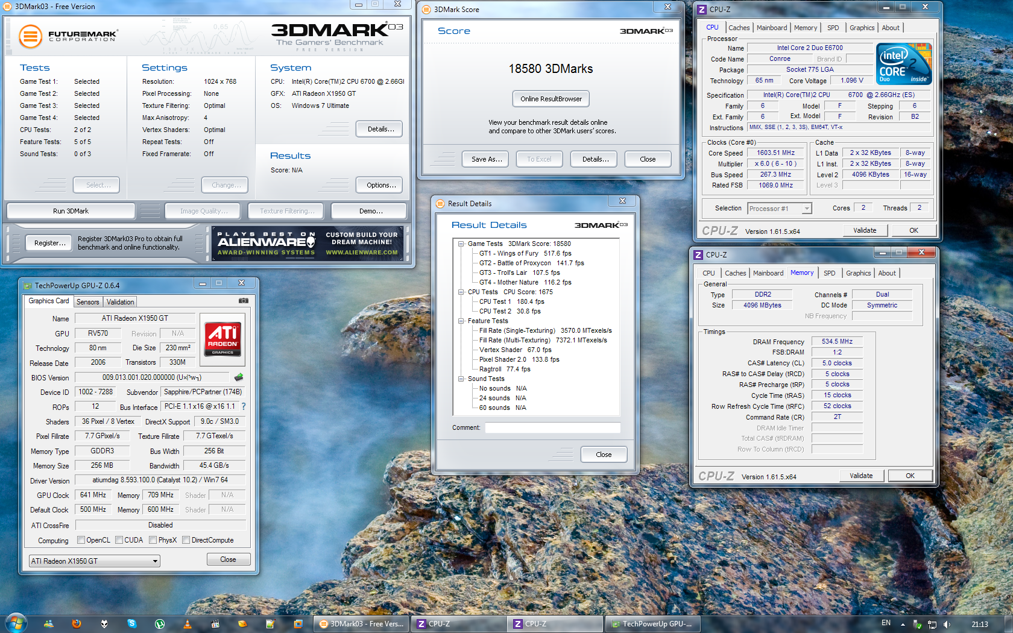This screenshot has width=1013, height=633.
Task: Open the Windows Start menu
Action: click(x=16, y=623)
